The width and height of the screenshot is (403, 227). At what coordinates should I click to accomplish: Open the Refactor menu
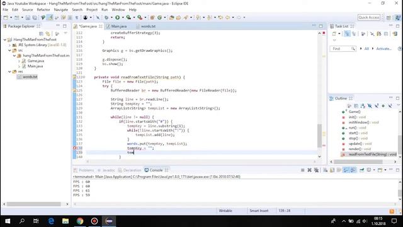click(x=43, y=9)
